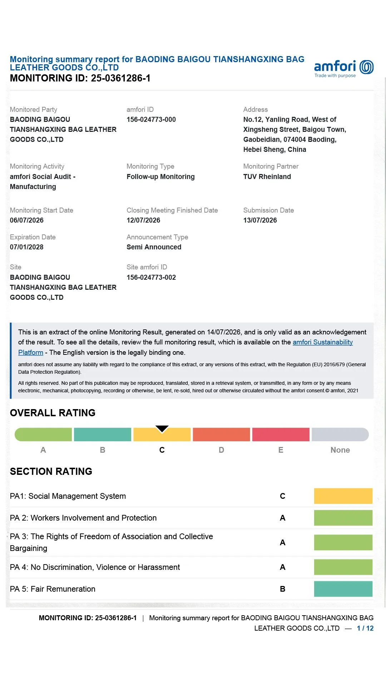Image resolution: width=386 pixels, height=686 pixels.
Task: Click rating letter B in PA 5 row
Action: (282, 589)
